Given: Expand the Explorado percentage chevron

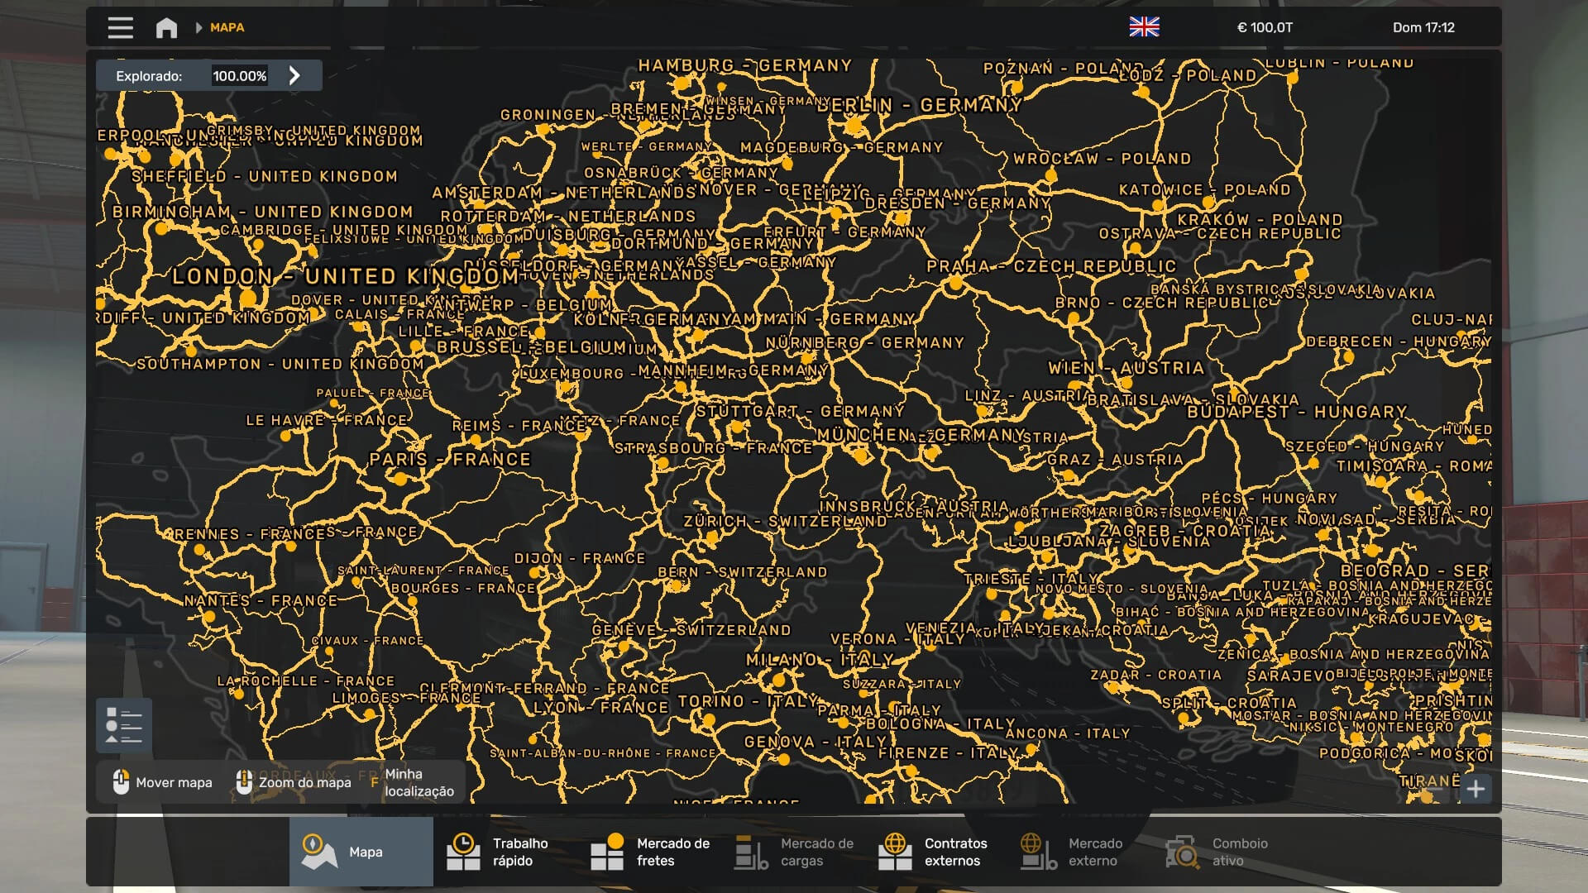Looking at the screenshot, I should pos(294,76).
